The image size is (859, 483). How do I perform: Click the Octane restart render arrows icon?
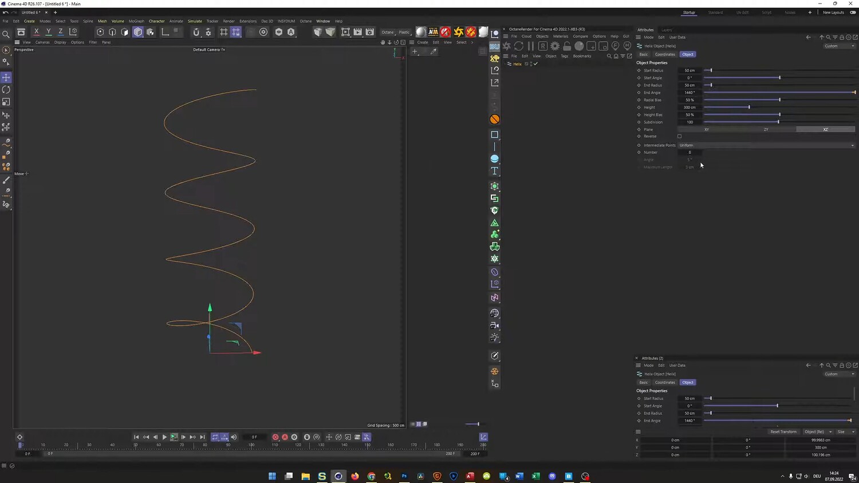point(518,46)
